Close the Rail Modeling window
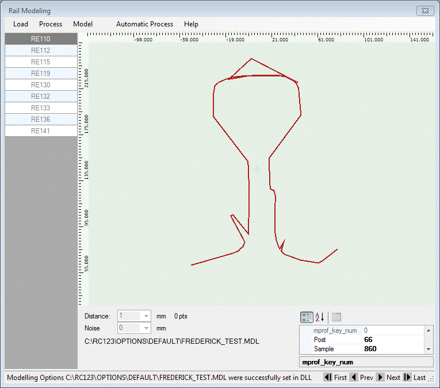The image size is (440, 388). point(424,11)
